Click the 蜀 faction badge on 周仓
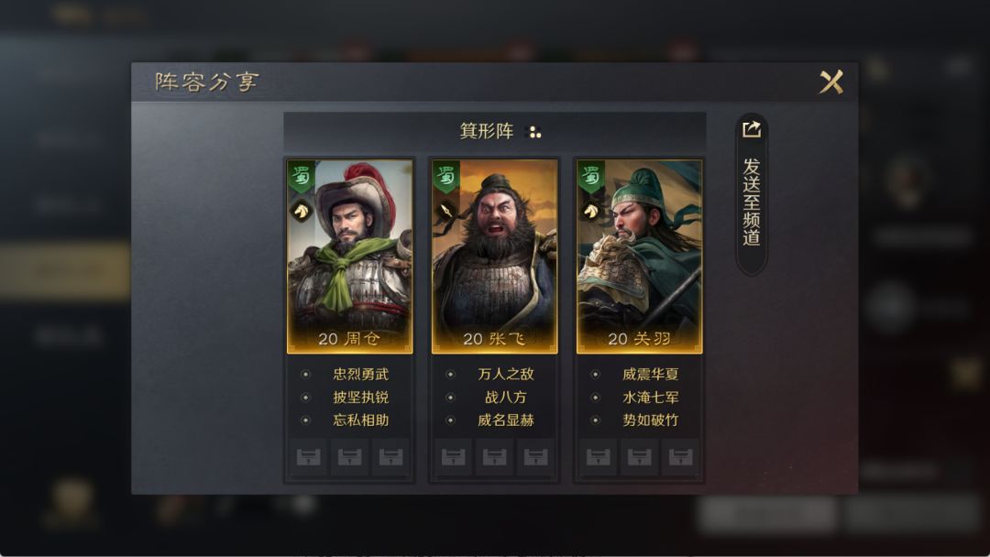Screen dimensions: 990x557 point(302,177)
